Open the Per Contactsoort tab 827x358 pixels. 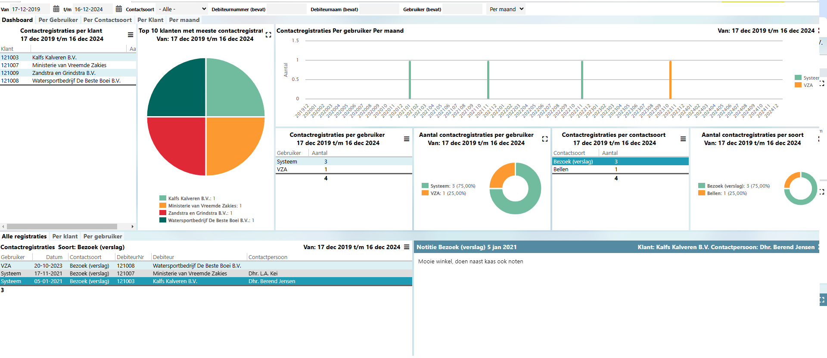(108, 20)
